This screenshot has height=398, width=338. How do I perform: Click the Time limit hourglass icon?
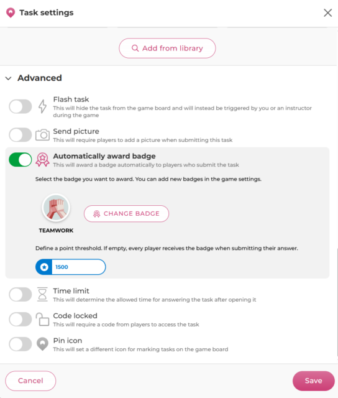(42, 294)
